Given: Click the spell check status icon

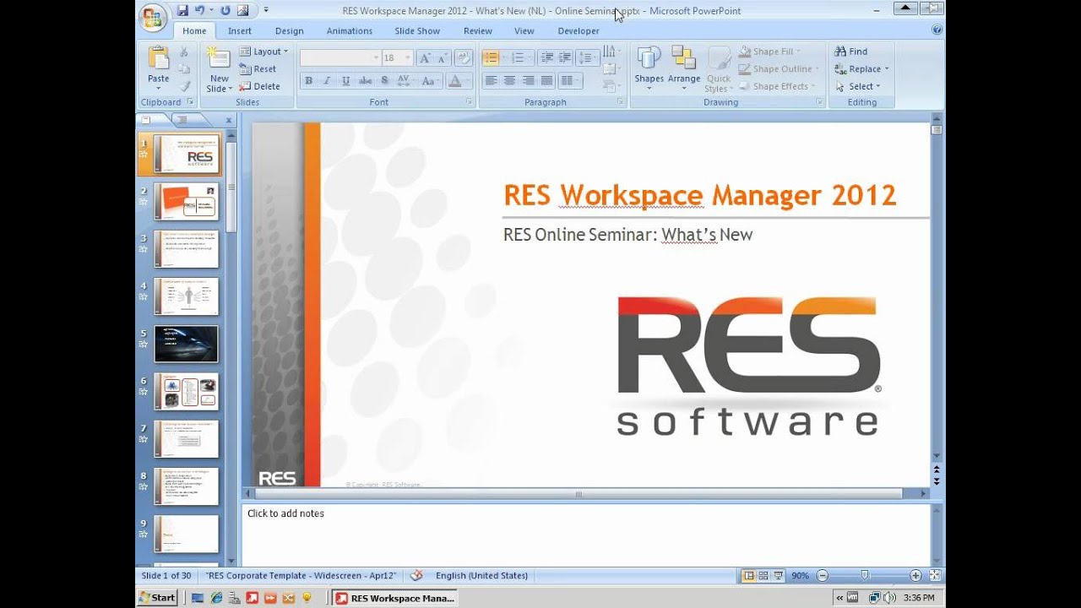Looking at the screenshot, I should pyautogui.click(x=416, y=576).
